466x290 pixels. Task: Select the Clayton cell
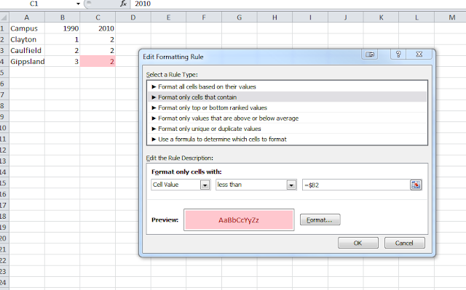27,39
